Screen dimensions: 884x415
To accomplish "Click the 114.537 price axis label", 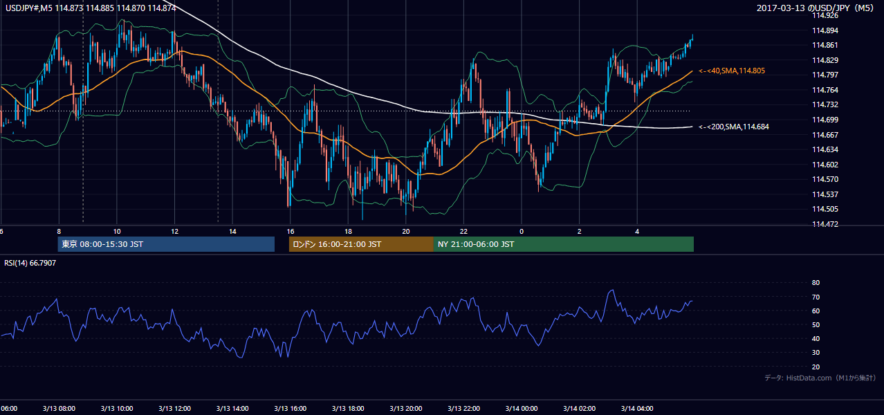I will click(824, 194).
